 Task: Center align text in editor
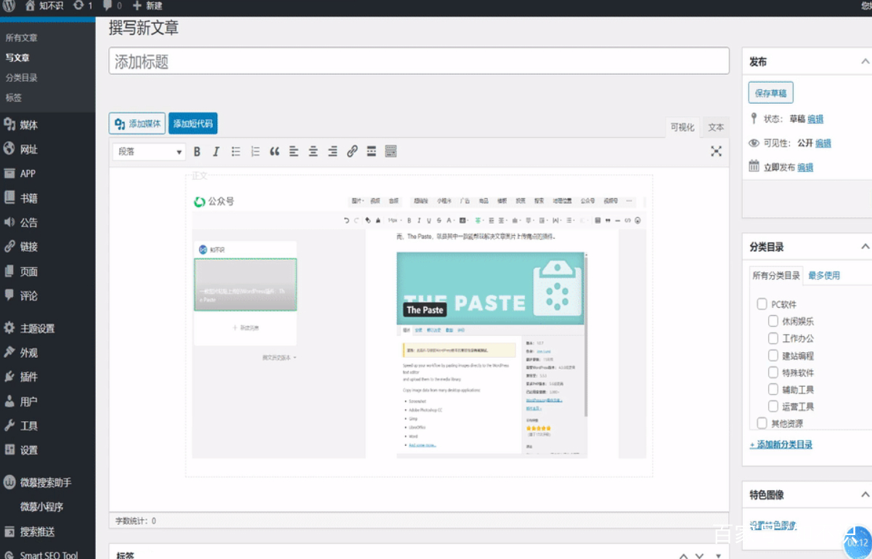(x=313, y=151)
